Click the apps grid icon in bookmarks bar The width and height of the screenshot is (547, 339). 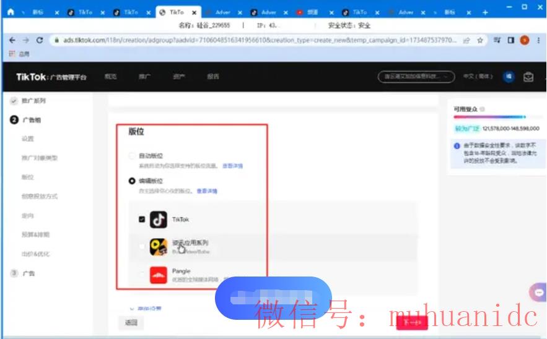tap(12, 54)
